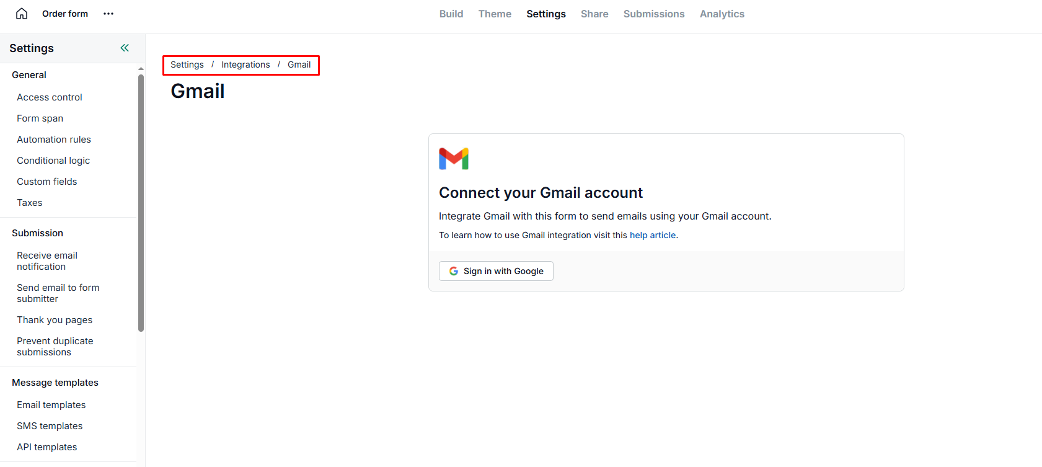This screenshot has height=467, width=1042.
Task: Click the Google G icon on sign-in button
Action: click(454, 271)
